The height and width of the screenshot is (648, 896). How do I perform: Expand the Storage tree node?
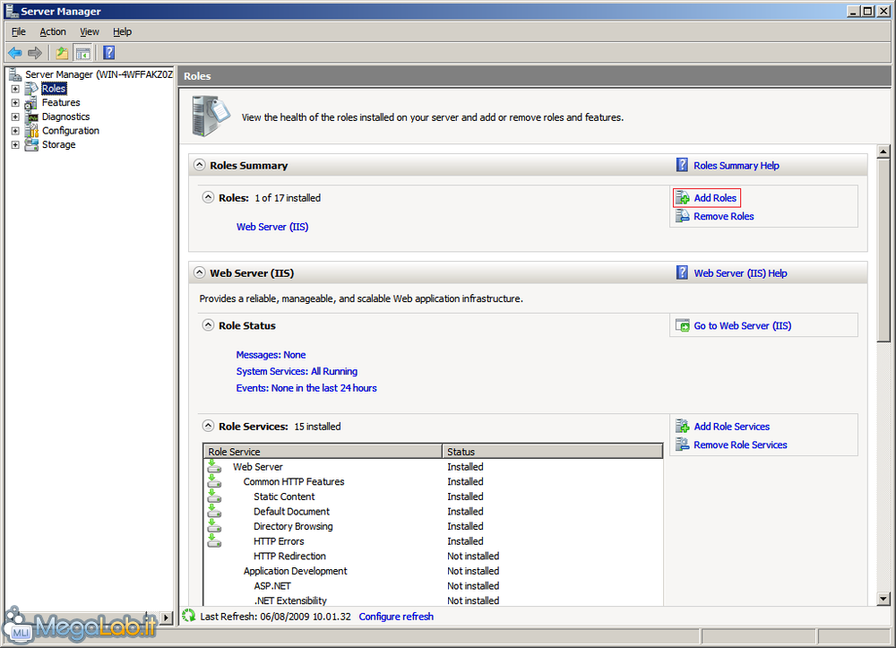[x=15, y=144]
